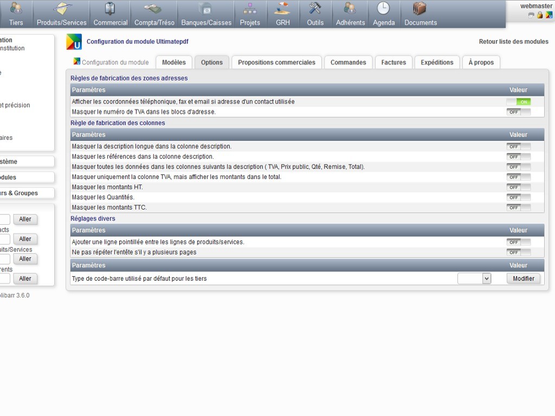Click 'Retour liste des modules' link
The width and height of the screenshot is (555, 416).
(x=514, y=42)
